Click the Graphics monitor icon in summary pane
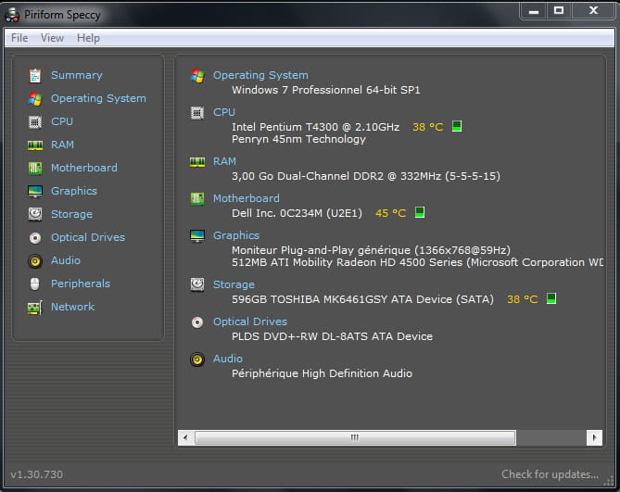 [196, 235]
